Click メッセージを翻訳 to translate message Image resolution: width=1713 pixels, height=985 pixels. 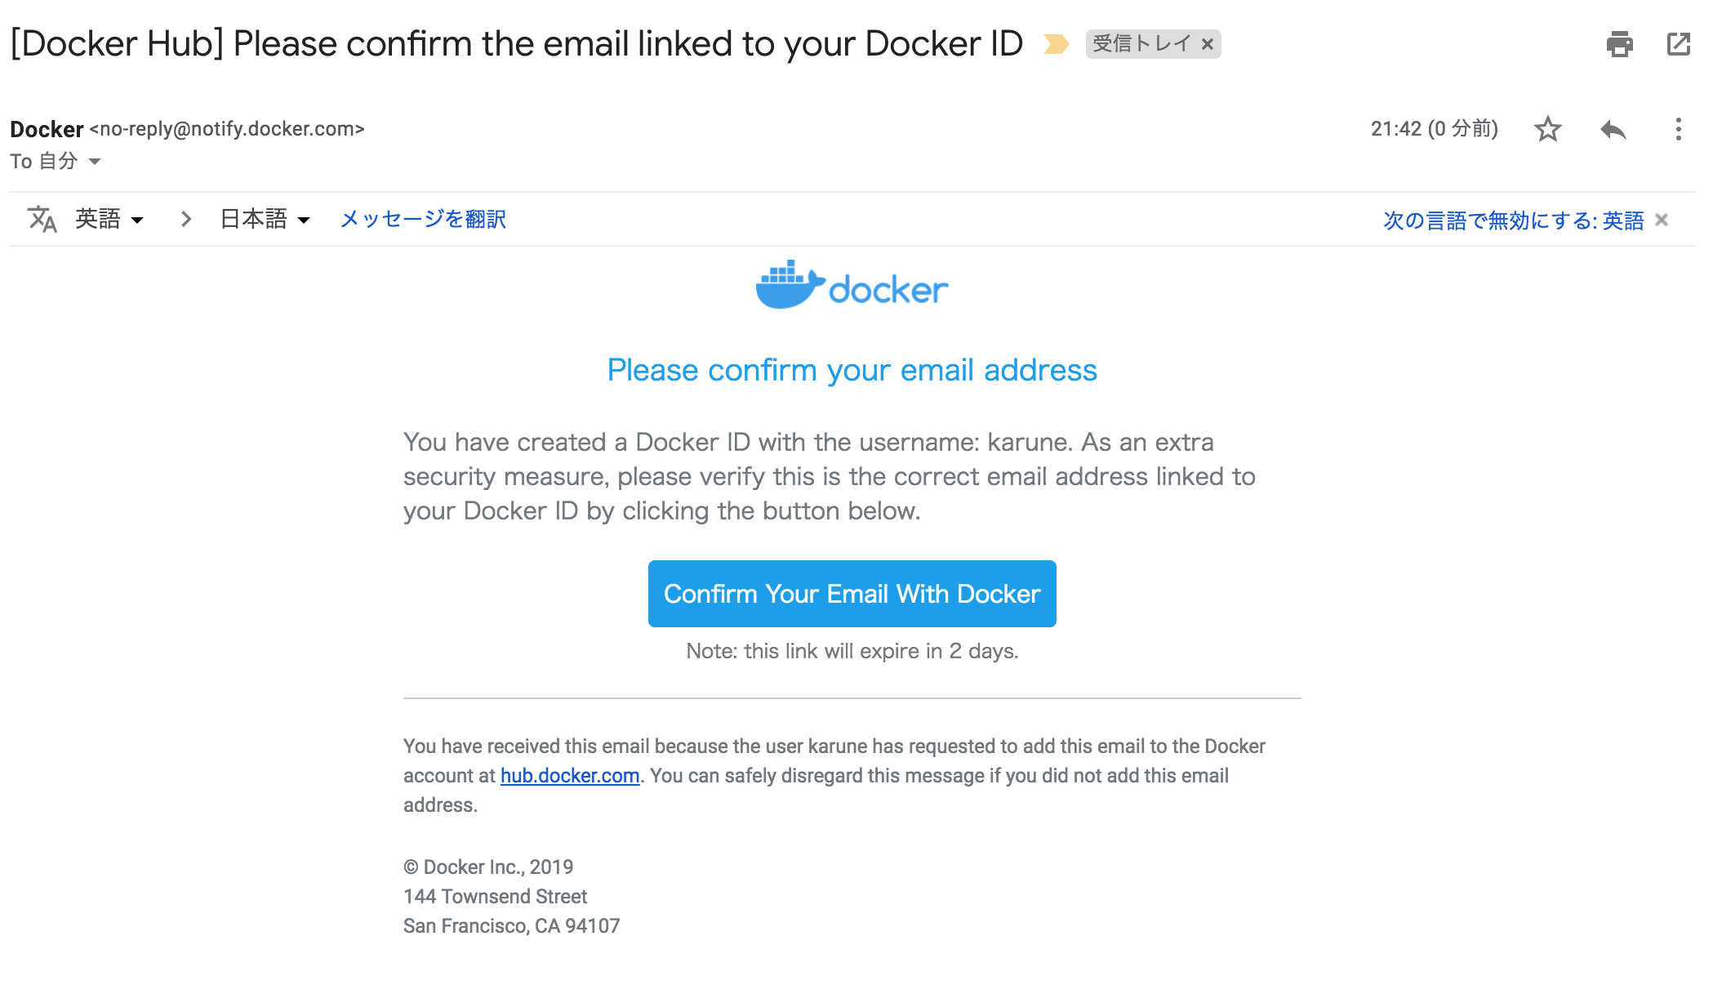[423, 219]
